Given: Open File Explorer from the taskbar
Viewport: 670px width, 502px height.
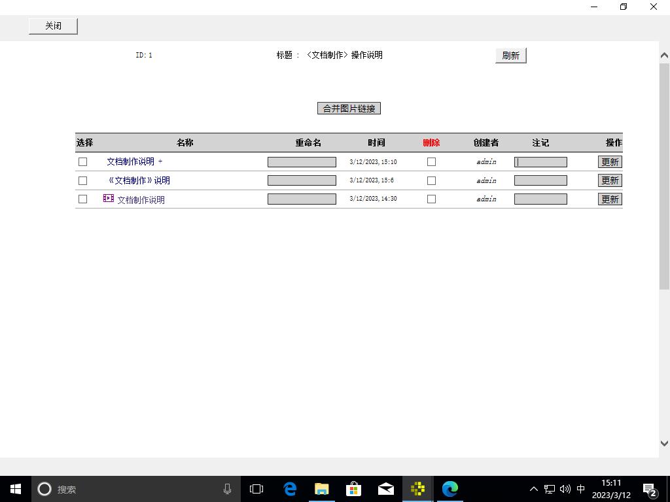Looking at the screenshot, I should [321, 489].
